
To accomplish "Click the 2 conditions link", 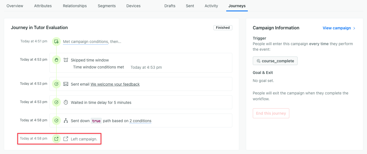I will point(140,121).
